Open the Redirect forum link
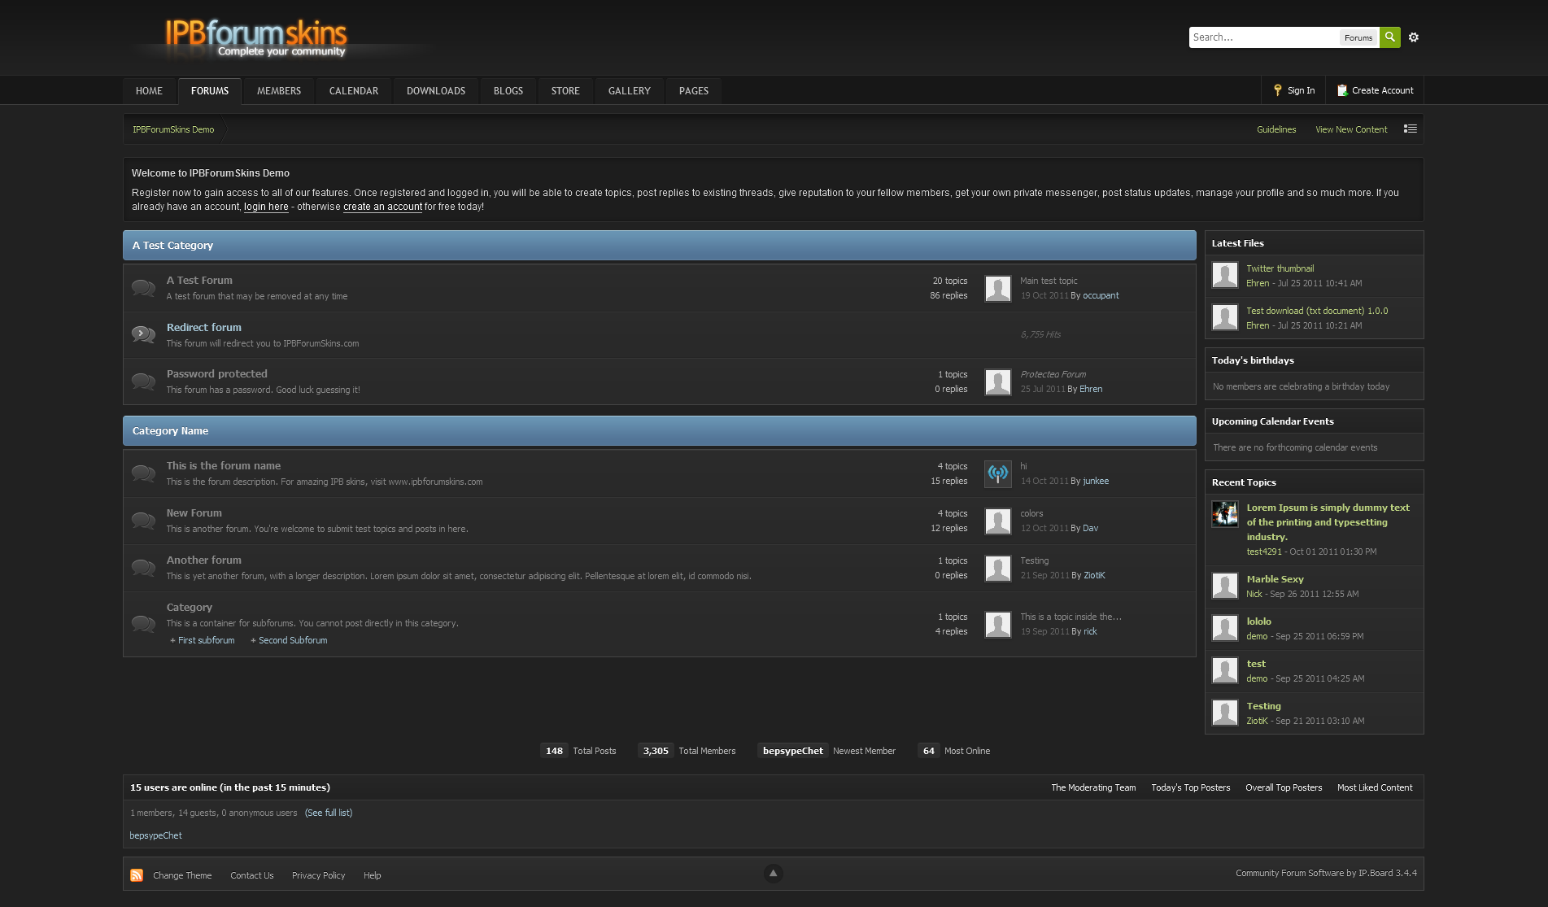This screenshot has width=1548, height=907. [204, 327]
